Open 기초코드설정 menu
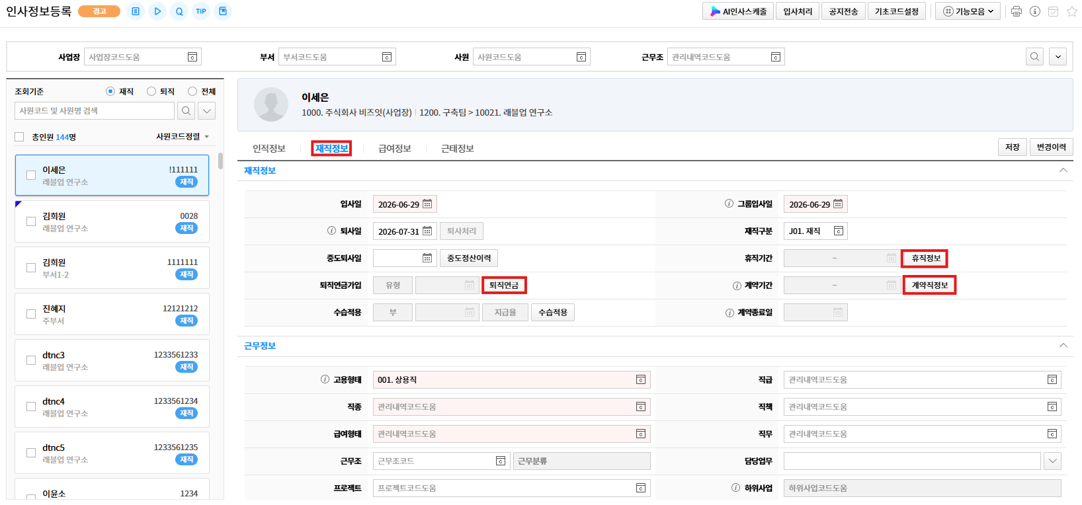Screen dimensions: 1082x505 (x=896, y=11)
